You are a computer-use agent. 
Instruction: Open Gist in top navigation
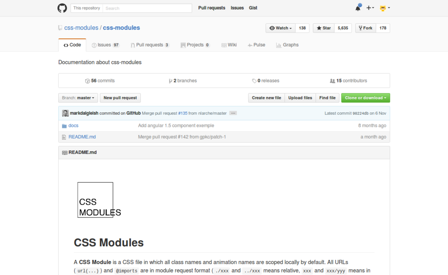253,8
